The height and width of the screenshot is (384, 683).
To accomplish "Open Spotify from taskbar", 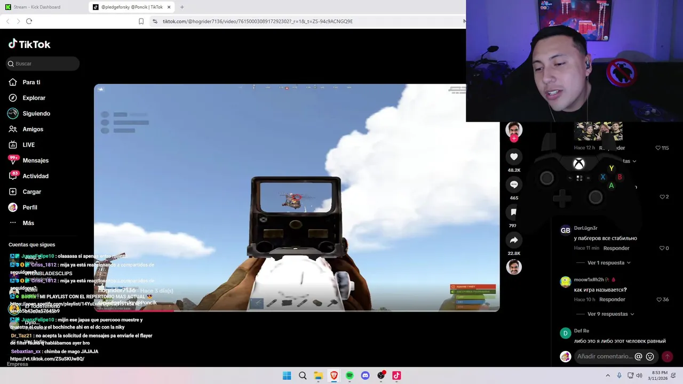I will click(350, 375).
